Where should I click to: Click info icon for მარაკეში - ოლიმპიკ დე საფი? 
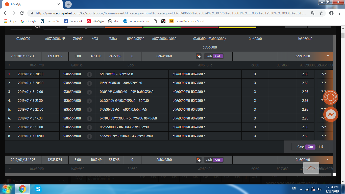point(89,127)
